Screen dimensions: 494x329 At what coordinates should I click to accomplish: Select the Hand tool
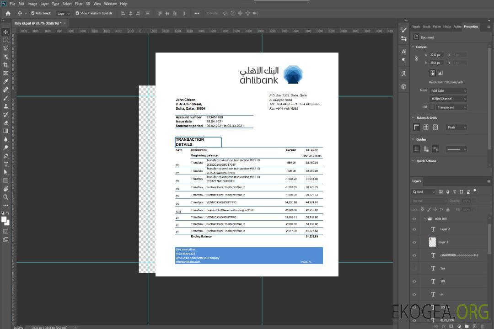(x=5, y=189)
